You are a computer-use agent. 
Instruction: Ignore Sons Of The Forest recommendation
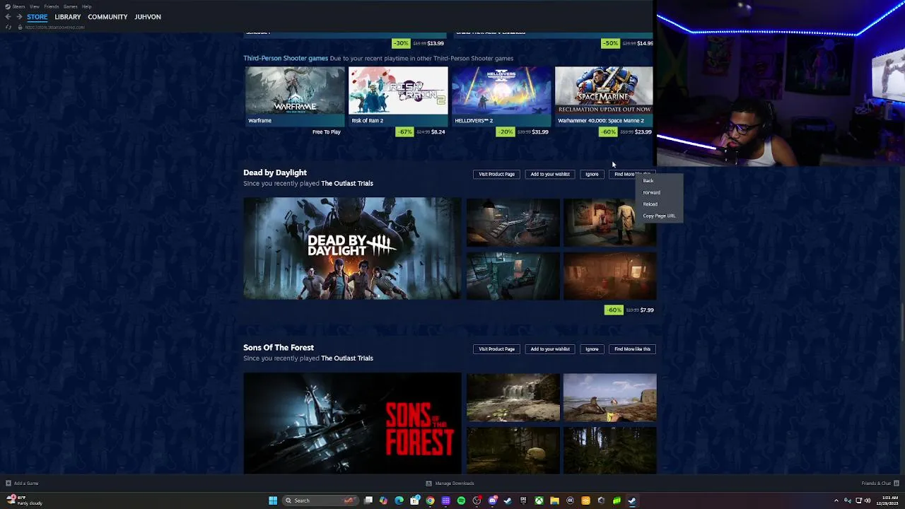tap(592, 349)
